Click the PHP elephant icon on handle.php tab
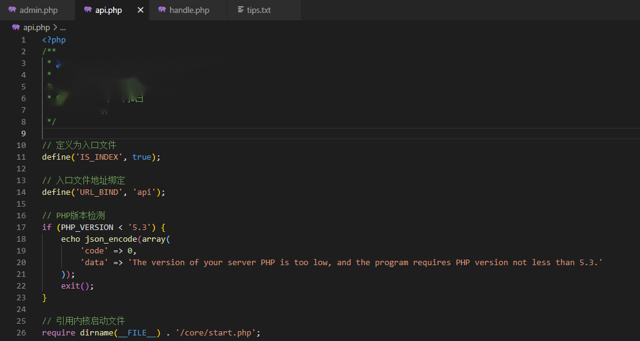The image size is (640, 341). [x=162, y=10]
